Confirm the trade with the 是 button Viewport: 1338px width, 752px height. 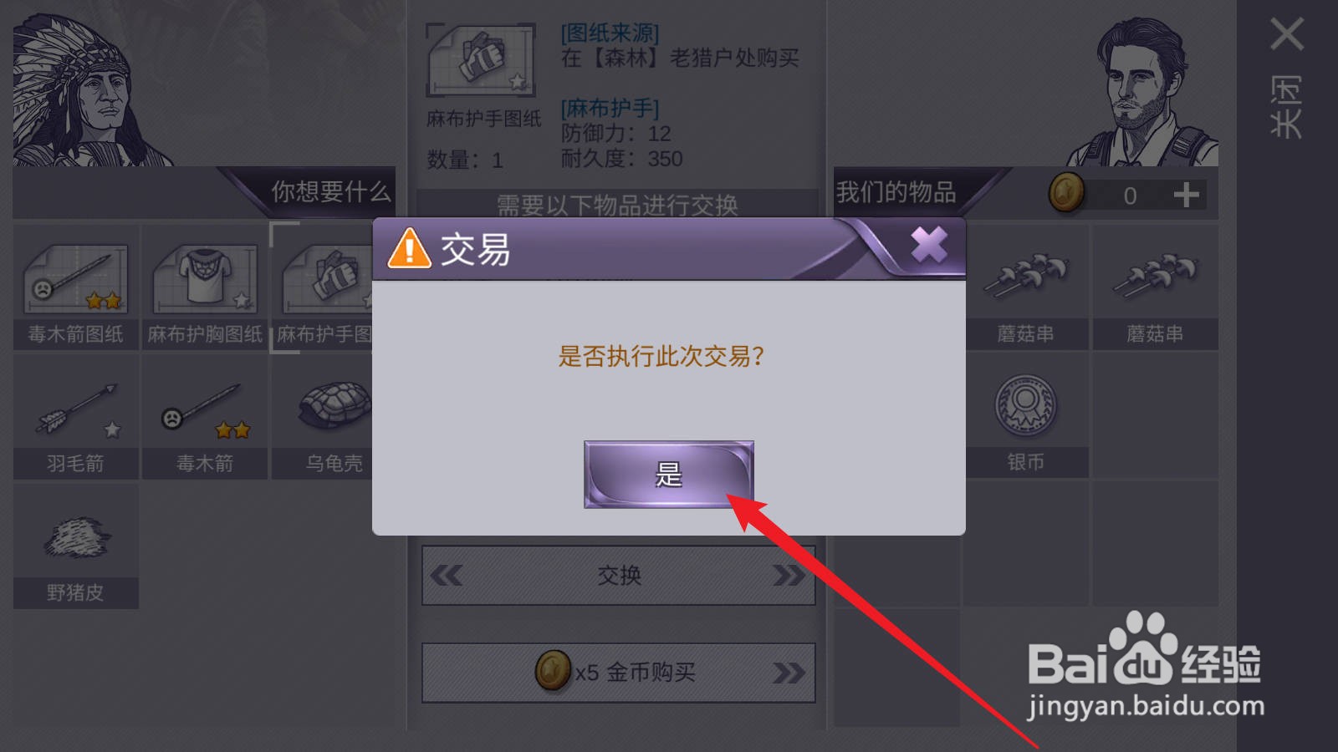[668, 475]
